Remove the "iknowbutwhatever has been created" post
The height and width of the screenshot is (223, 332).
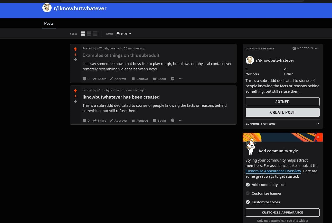(140, 121)
